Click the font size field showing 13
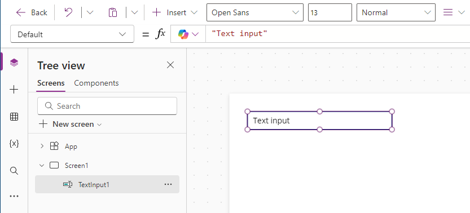The height and width of the screenshot is (213, 470). point(330,12)
